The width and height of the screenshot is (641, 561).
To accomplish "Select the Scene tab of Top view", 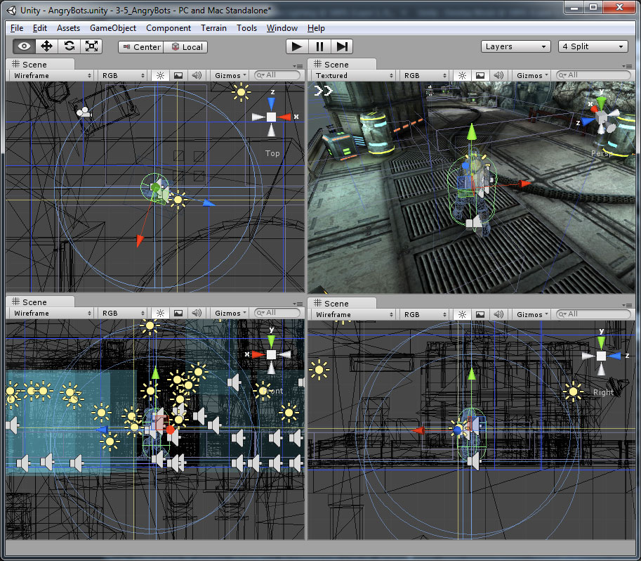I will click(40, 64).
